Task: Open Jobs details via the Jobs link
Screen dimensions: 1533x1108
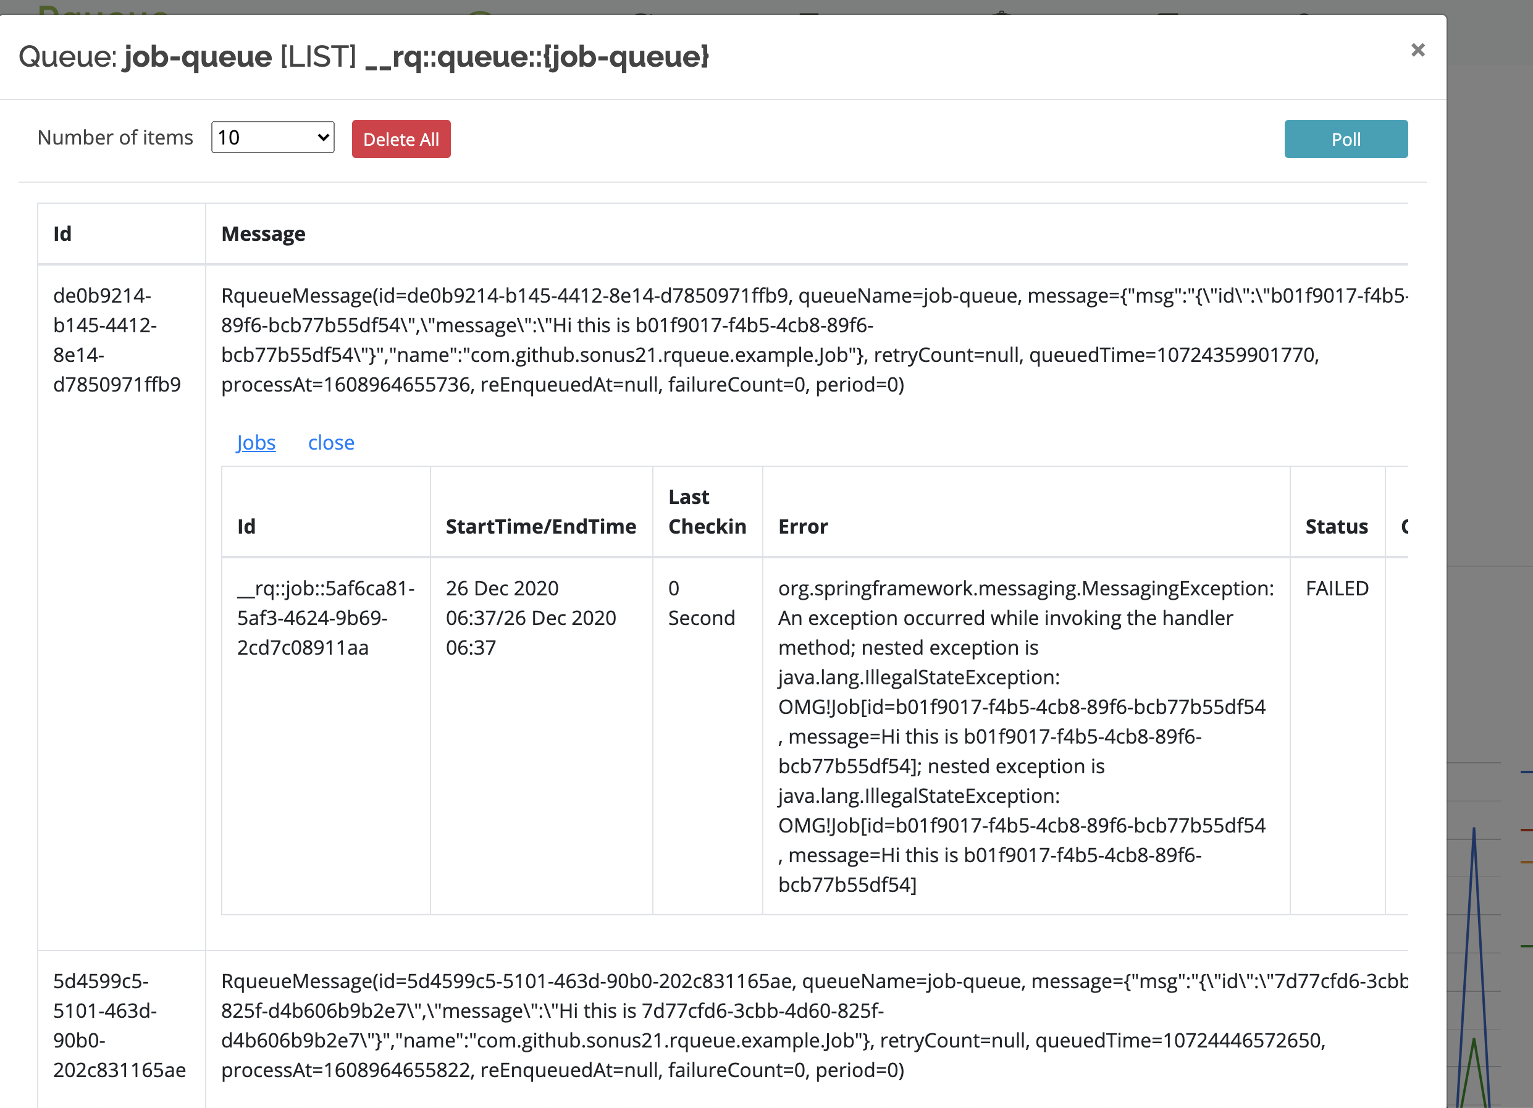Action: [256, 443]
